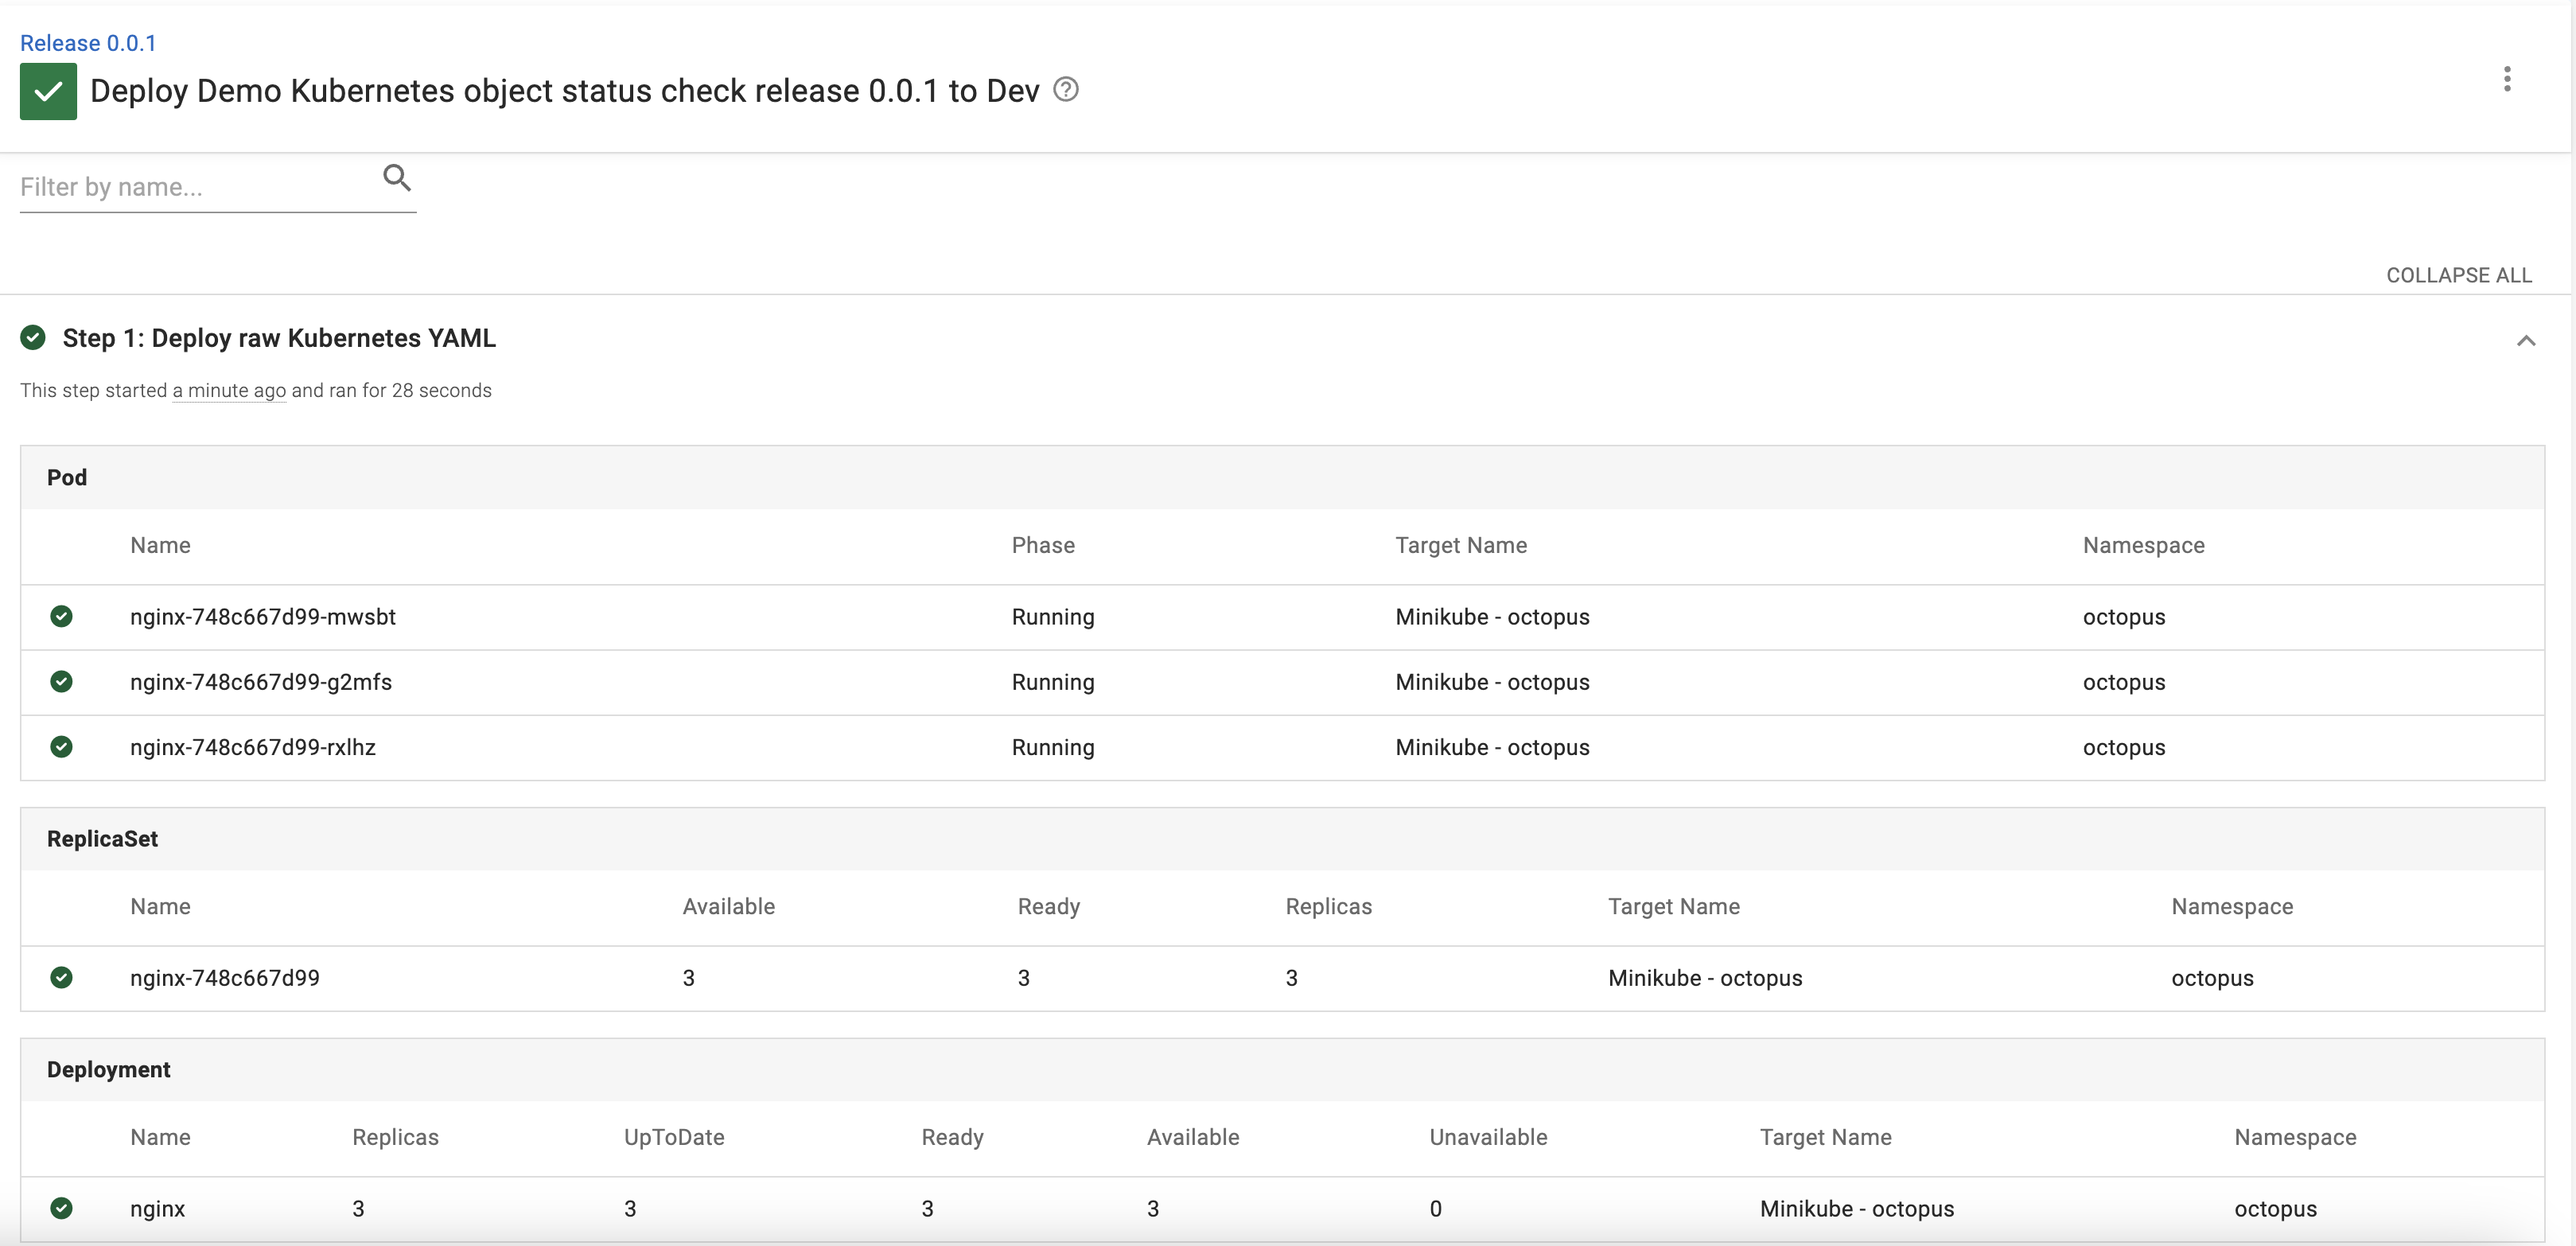This screenshot has height=1246, width=2576.
Task: Click the ReplicaSet section header
Action: [103, 838]
